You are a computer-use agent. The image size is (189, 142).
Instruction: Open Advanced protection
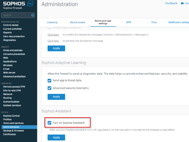point(14,77)
